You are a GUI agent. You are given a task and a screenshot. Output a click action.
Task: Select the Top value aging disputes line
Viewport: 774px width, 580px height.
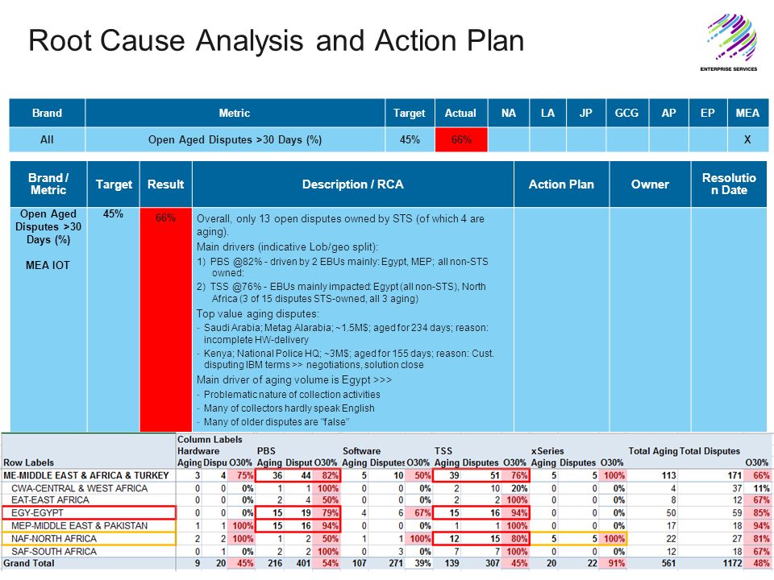[x=258, y=313]
